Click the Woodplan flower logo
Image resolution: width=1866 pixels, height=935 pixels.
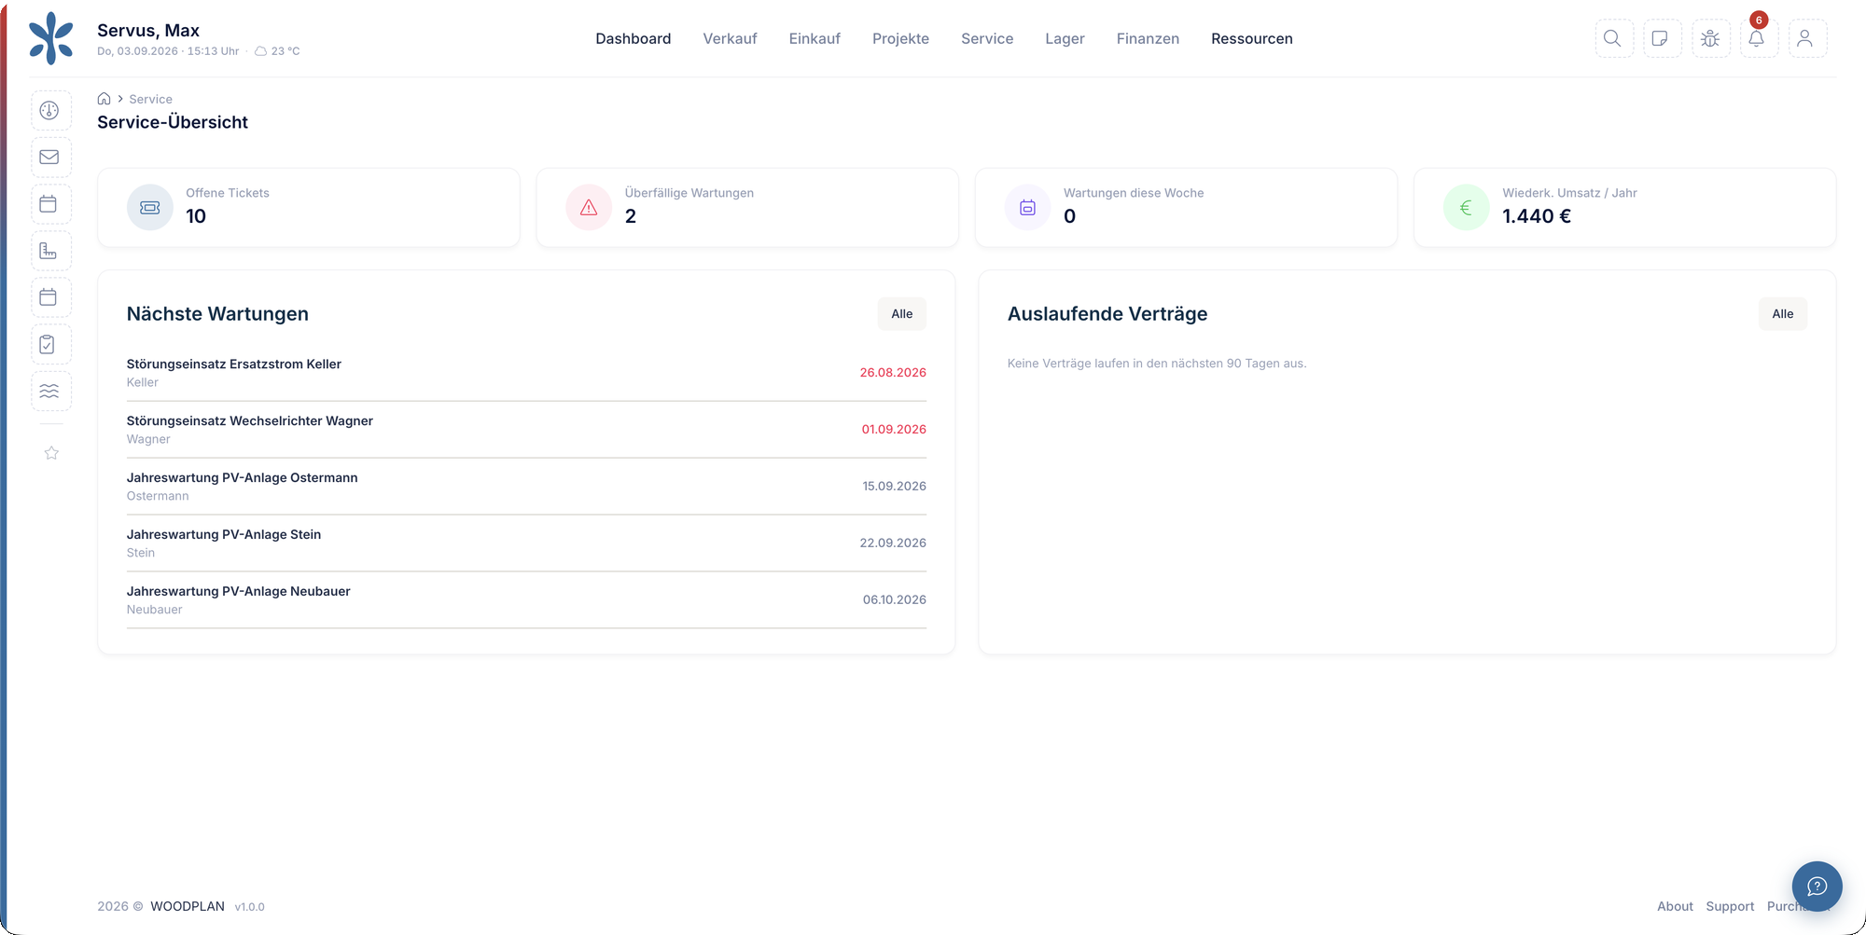pyautogui.click(x=50, y=38)
